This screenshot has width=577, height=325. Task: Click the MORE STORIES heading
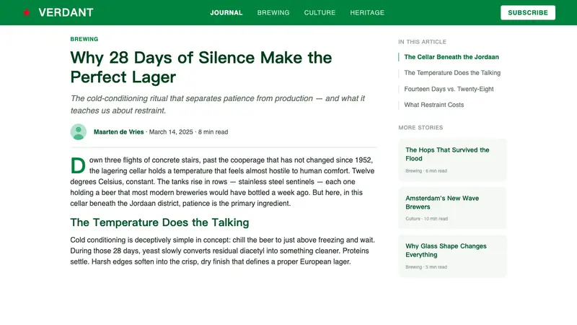[420, 128]
